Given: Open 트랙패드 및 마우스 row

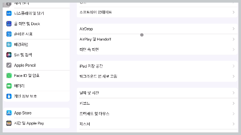Looking at the screenshot, I should 157,114.
